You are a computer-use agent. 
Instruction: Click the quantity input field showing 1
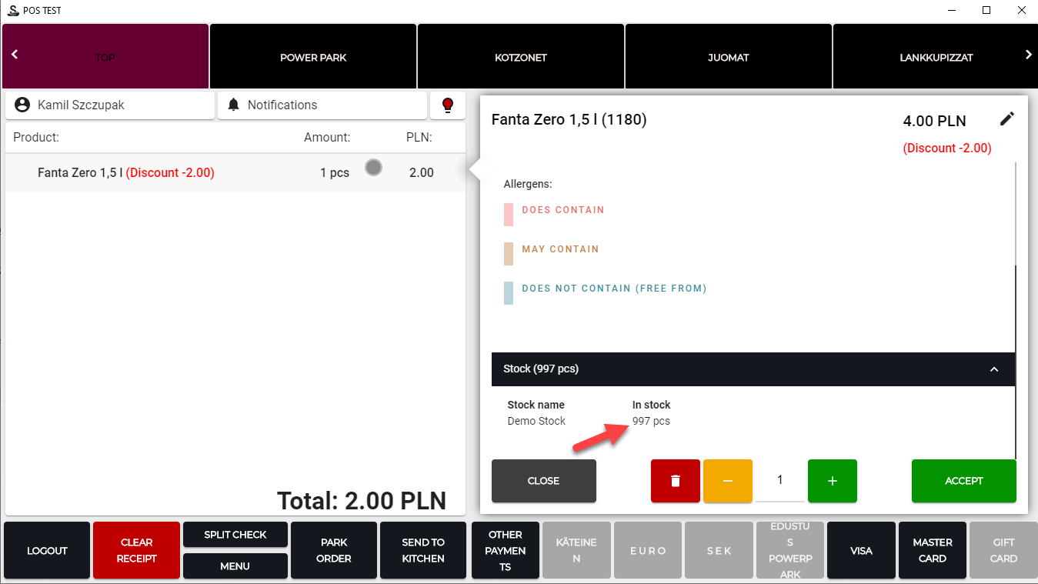click(779, 481)
